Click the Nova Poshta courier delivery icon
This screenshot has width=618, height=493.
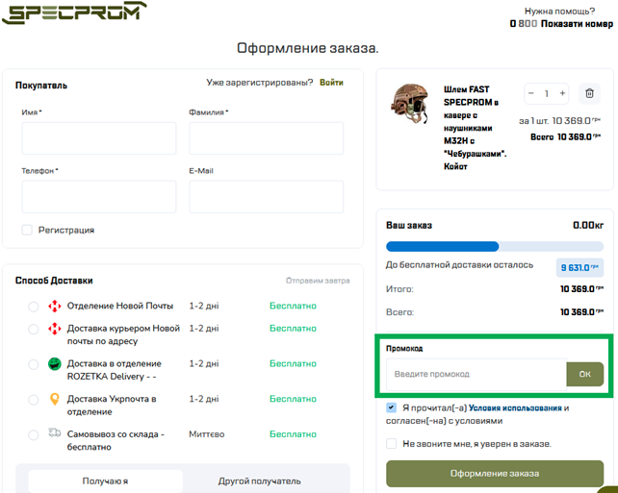coord(55,328)
